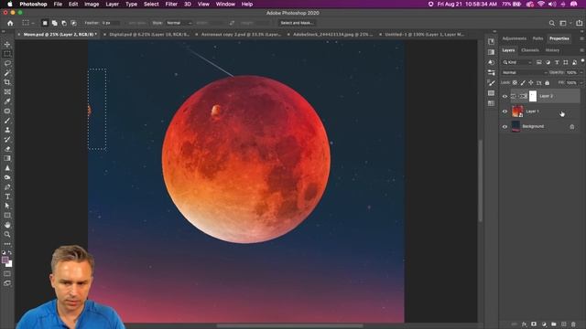Select the Eraser tool

point(7,149)
